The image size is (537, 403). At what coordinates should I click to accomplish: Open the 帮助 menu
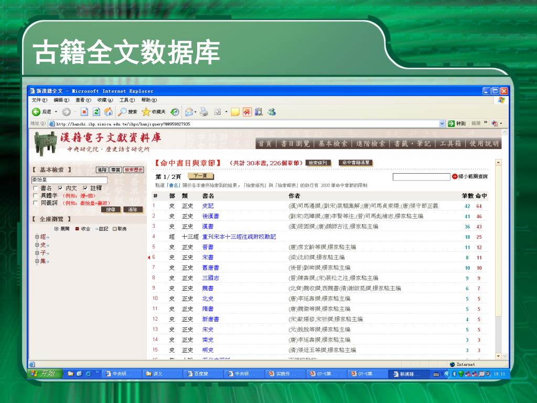coord(149,100)
